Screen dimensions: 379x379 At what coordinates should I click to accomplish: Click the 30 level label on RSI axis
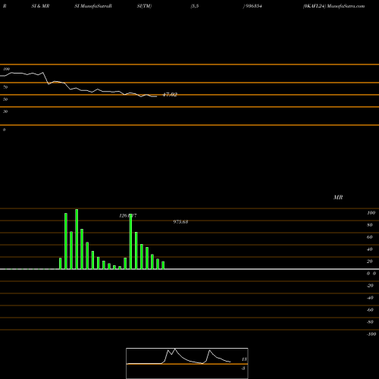pyautogui.click(x=5, y=111)
